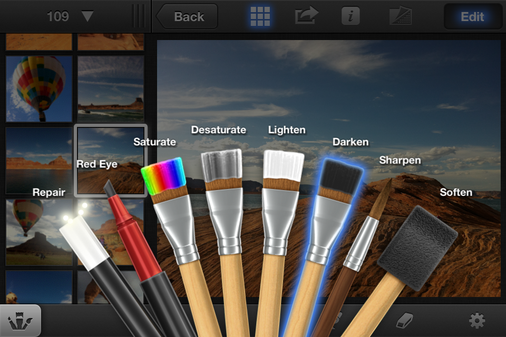Click the 'Darken' text label
506x337 pixels.
coord(351,142)
